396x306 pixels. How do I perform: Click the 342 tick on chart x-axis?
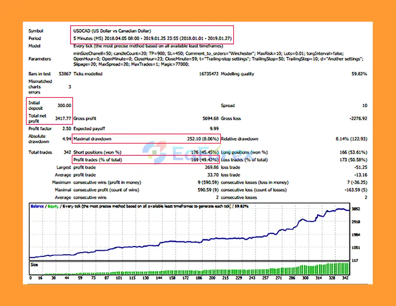pyautogui.click(x=345, y=278)
